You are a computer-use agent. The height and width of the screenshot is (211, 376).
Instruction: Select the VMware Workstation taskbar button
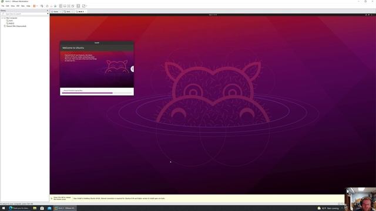click(65, 208)
